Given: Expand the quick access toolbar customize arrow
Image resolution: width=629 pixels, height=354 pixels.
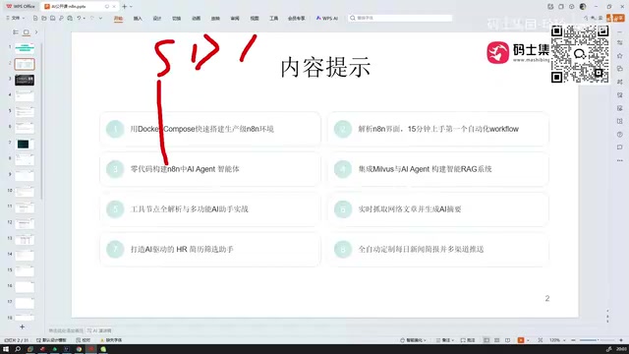Looking at the screenshot, I should click(100, 18).
